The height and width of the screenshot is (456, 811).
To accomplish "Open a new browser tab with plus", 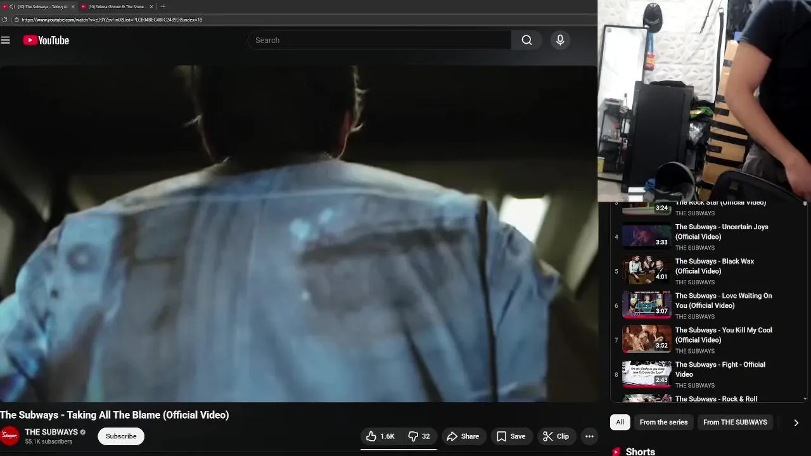I will tap(163, 6).
